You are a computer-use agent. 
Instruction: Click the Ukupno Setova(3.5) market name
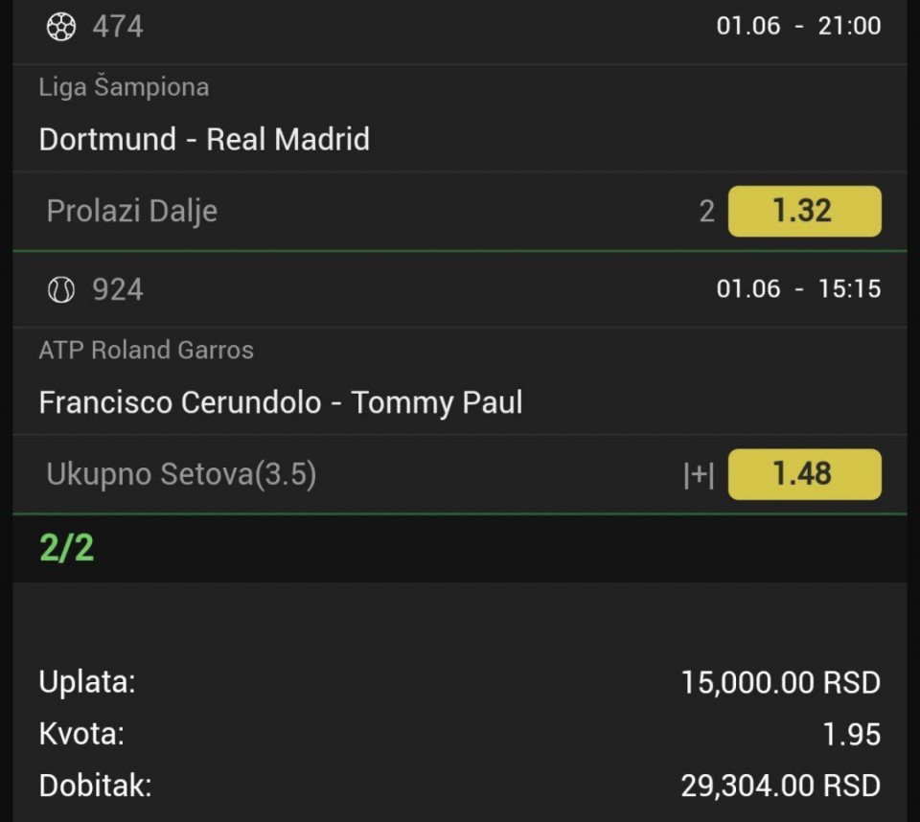tap(181, 474)
